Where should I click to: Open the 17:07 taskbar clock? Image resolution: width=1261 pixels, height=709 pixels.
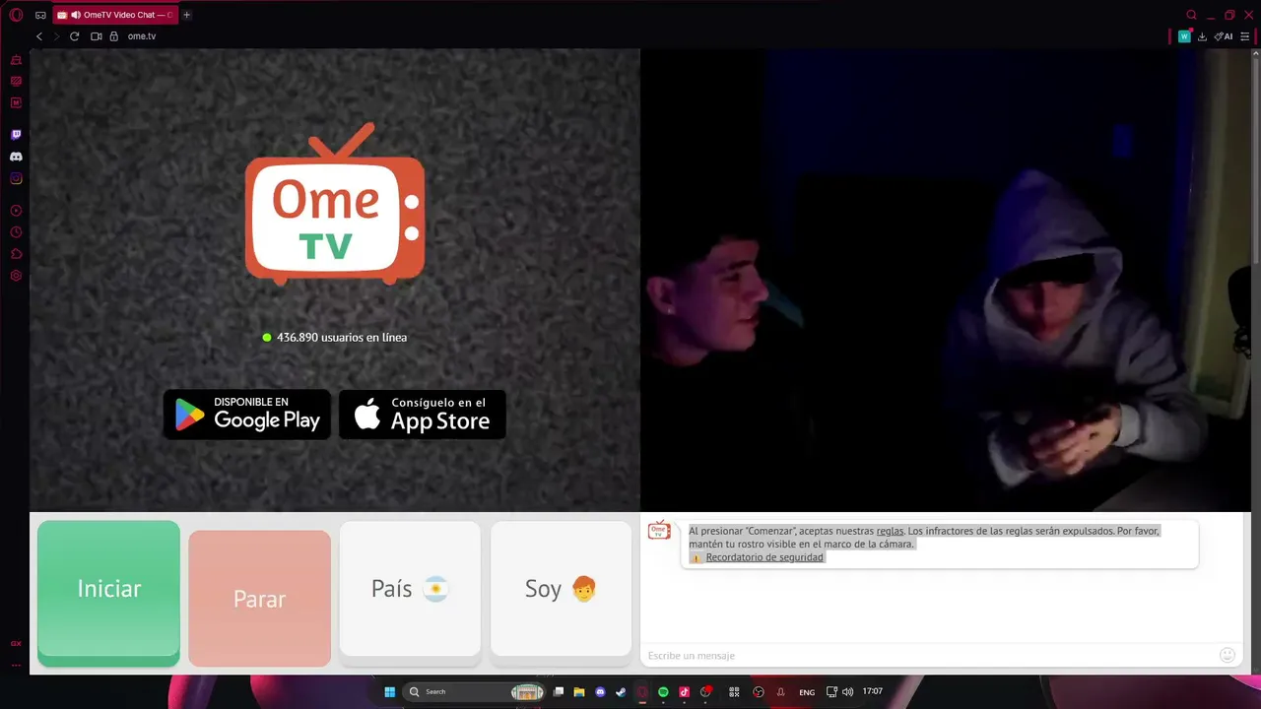tap(872, 691)
